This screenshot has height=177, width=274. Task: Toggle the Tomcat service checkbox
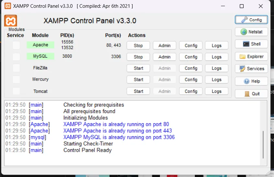16,91
